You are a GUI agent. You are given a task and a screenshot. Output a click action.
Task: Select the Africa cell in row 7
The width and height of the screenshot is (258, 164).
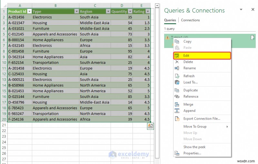click(95, 46)
